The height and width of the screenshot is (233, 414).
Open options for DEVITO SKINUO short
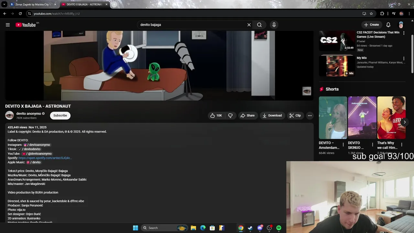(x=372, y=145)
